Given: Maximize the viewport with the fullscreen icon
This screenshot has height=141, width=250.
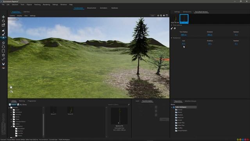Looking at the screenshot, I should tap(167, 16).
